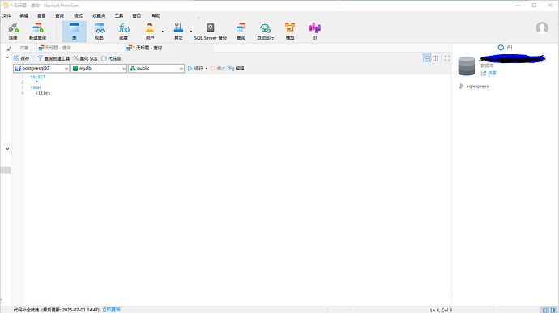Open the 函数 f(x) functions icon
The height and width of the screenshot is (313, 559).
click(x=123, y=31)
